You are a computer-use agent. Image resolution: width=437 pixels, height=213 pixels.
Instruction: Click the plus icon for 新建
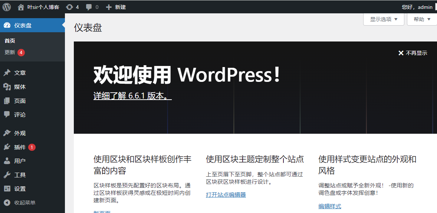pyautogui.click(x=109, y=7)
